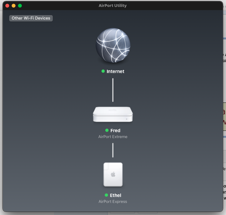Image resolution: width=226 pixels, height=215 pixels.
Task: Click the green full-screen window button
Action: coord(20,6)
